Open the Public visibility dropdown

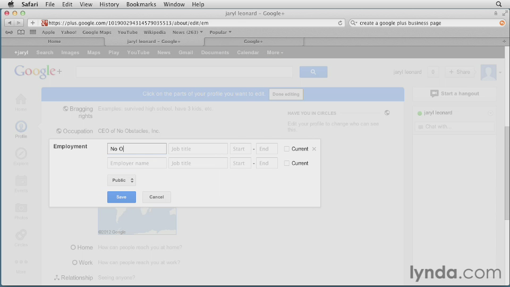(x=122, y=180)
